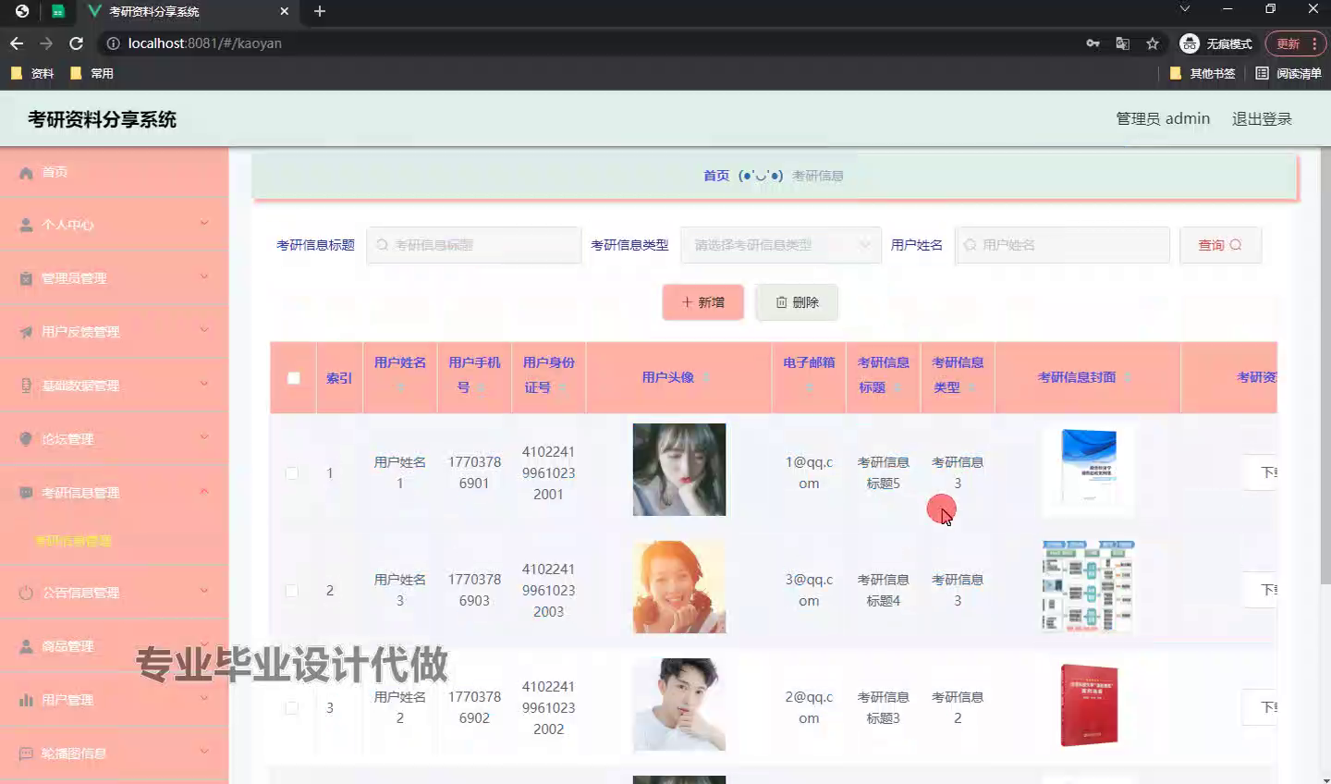Tick the checkbox for row 3
The image size is (1331, 784).
(x=292, y=708)
